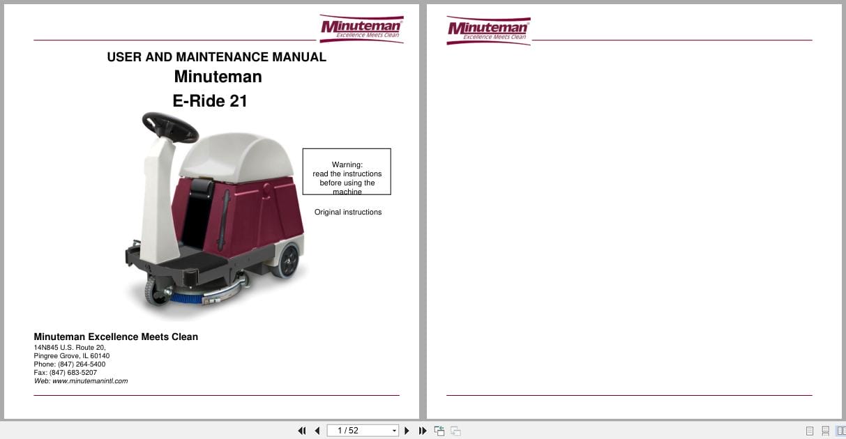Expand the page selector list

(x=393, y=430)
